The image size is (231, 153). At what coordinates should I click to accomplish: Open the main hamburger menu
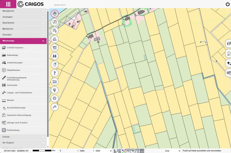[x=8, y=4]
